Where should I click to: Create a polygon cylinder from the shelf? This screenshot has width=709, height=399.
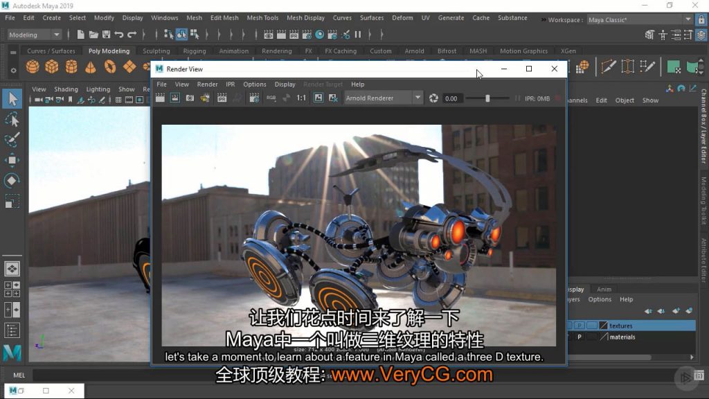71,67
